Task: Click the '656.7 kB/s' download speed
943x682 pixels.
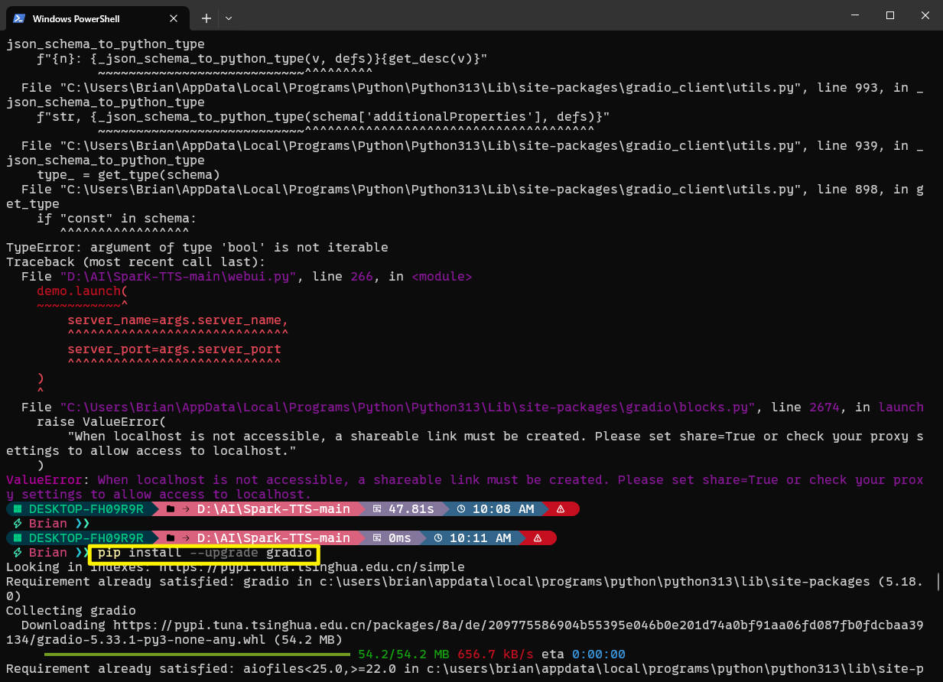Action: 496,654
